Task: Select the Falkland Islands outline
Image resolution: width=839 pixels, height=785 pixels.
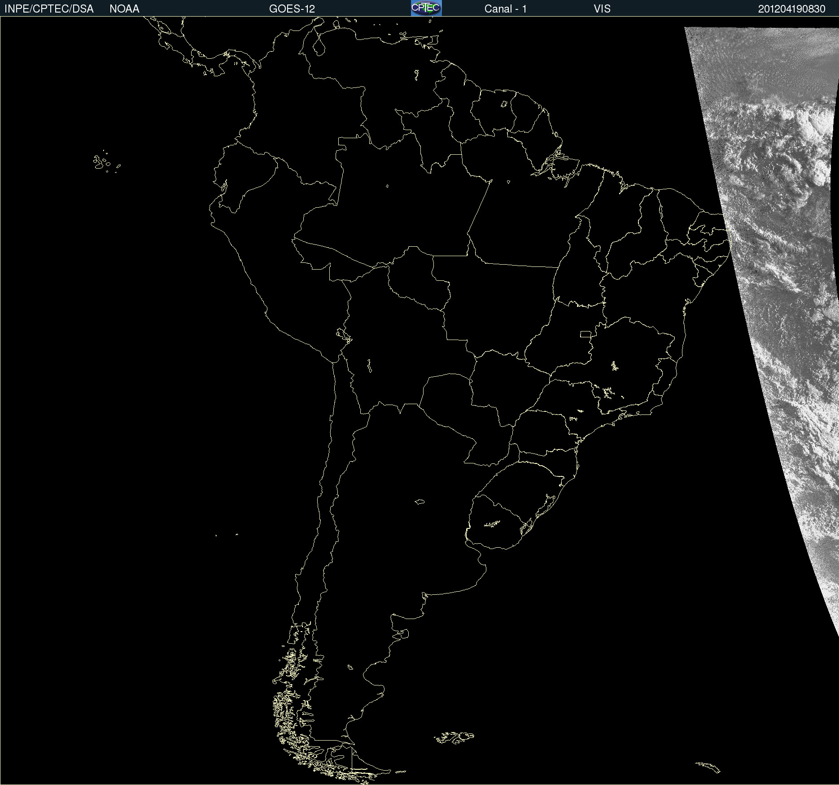Action: coord(454,737)
